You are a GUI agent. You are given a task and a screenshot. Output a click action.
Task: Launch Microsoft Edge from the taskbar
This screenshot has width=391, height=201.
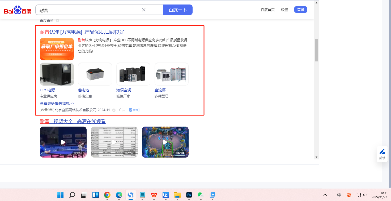click(x=119, y=195)
